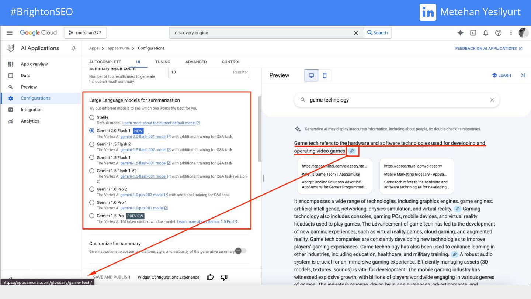Image resolution: width=531 pixels, height=299 pixels.
Task: Open the metehan777 project picker
Action: pyautogui.click(x=85, y=33)
